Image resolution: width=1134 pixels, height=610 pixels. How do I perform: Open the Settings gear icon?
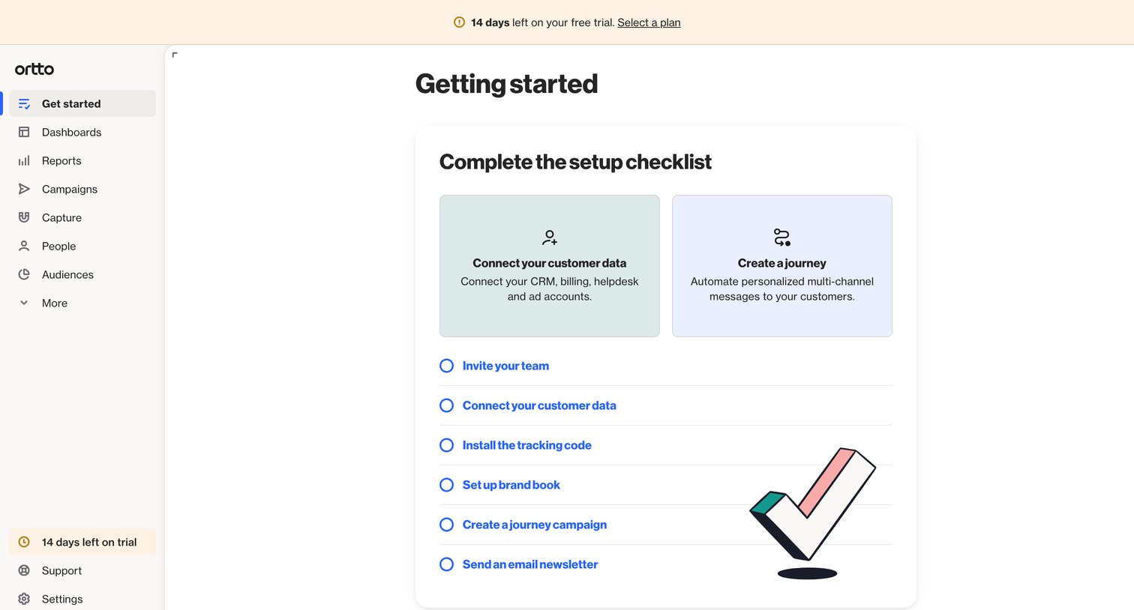tap(24, 599)
